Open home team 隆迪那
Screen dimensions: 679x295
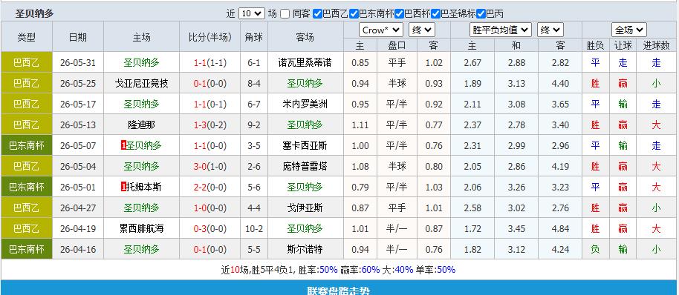tap(142, 125)
